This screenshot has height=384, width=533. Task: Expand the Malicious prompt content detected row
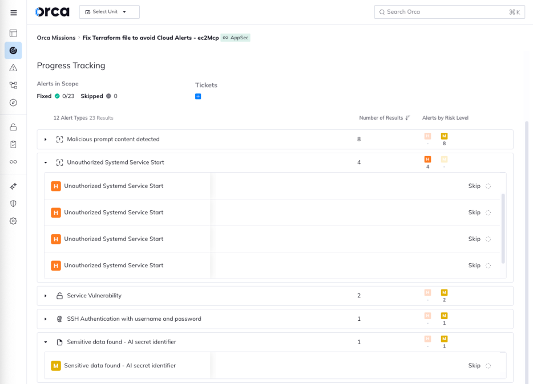tap(46, 139)
